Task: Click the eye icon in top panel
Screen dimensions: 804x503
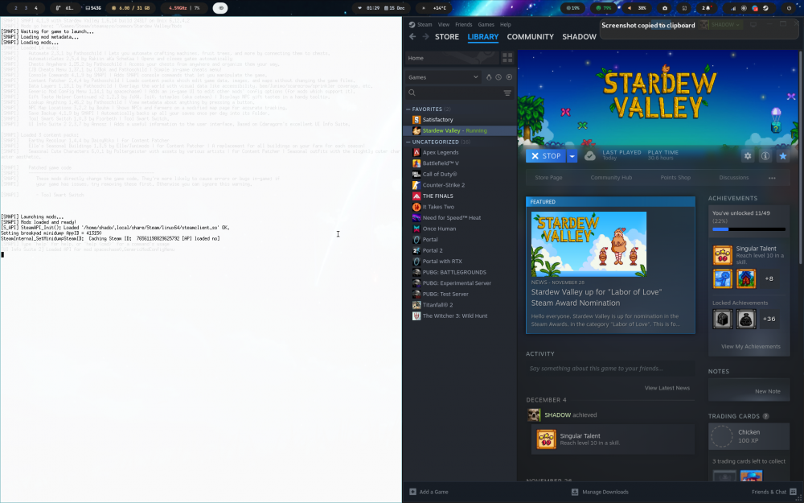Action: tap(220, 8)
